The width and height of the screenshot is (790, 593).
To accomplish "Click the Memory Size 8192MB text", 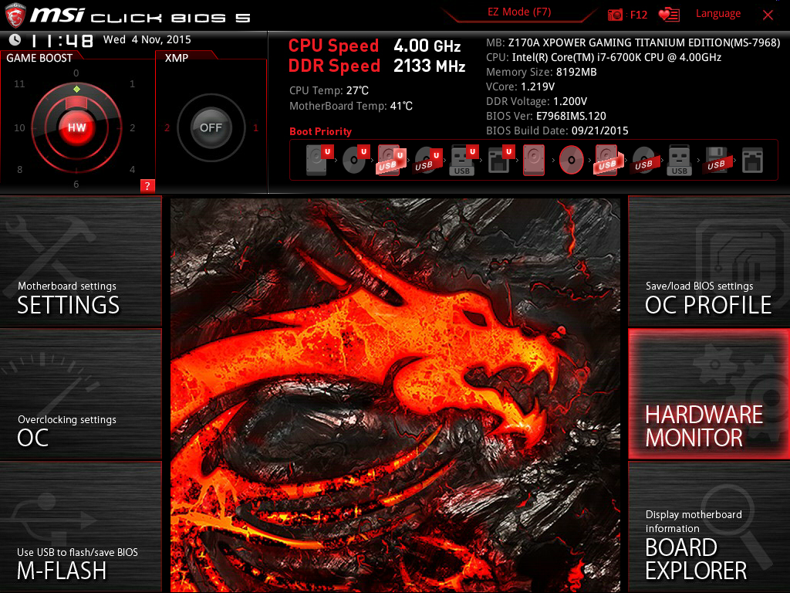I will click(541, 72).
